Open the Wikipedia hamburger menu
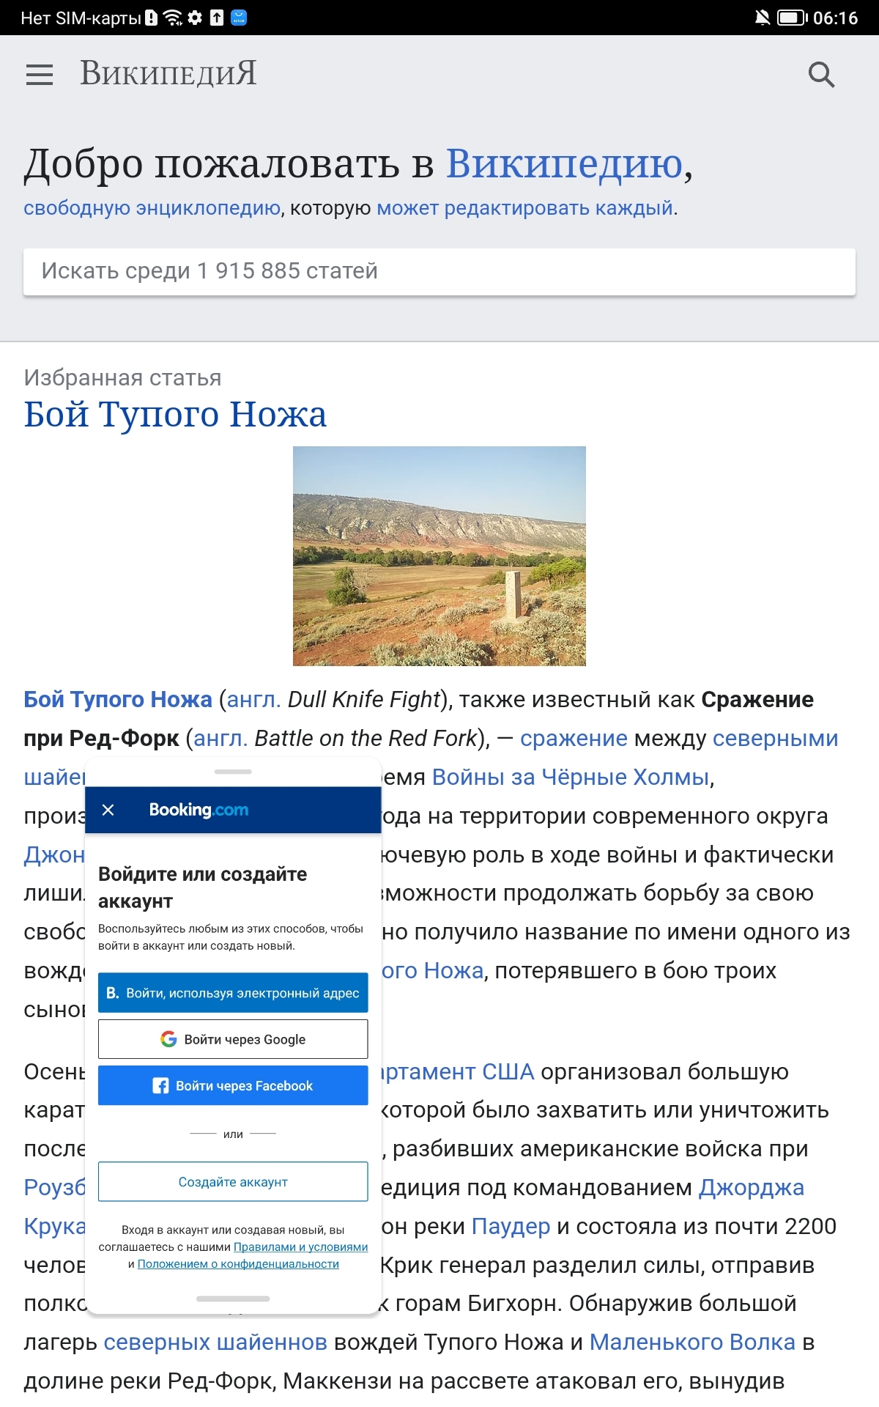 40,75
